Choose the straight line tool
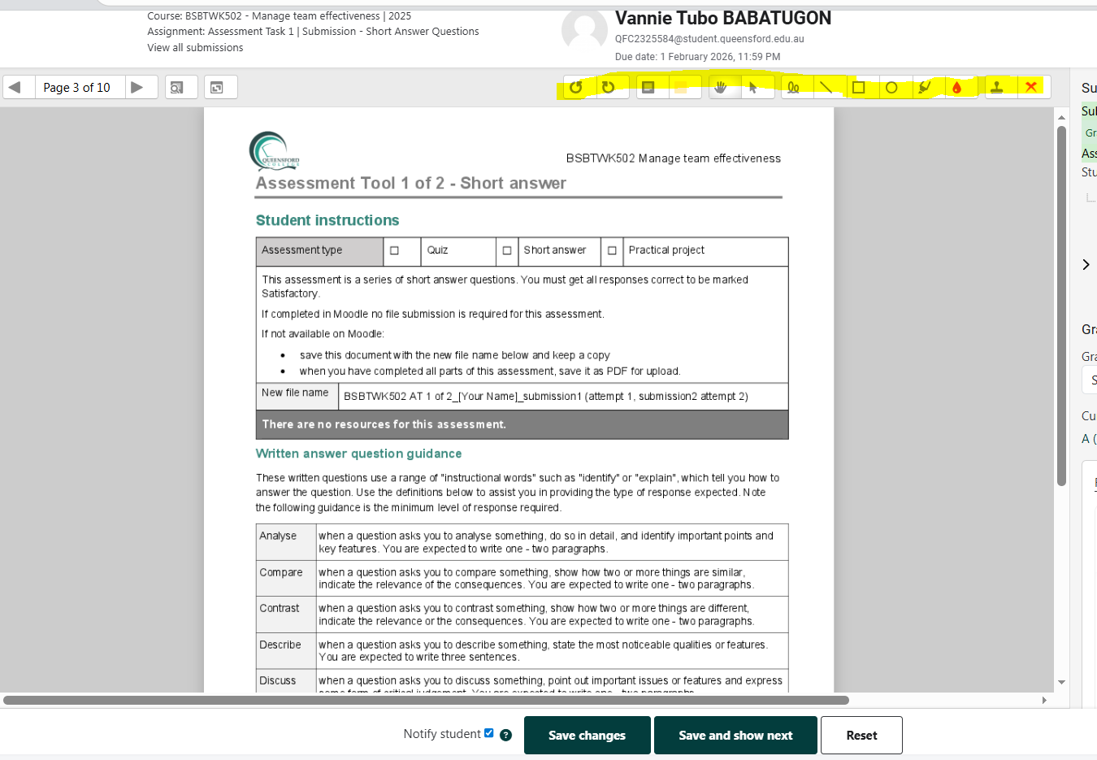The height and width of the screenshot is (760, 1097). tap(826, 88)
